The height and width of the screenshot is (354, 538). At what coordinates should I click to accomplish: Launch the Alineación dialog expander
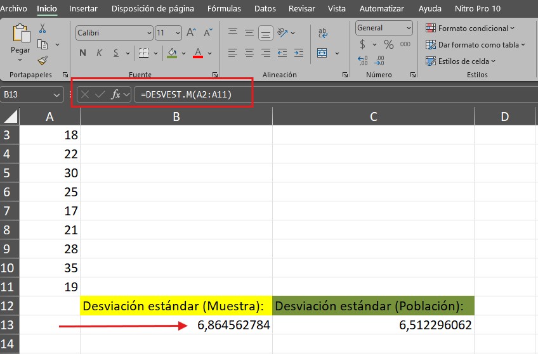tap(345, 75)
